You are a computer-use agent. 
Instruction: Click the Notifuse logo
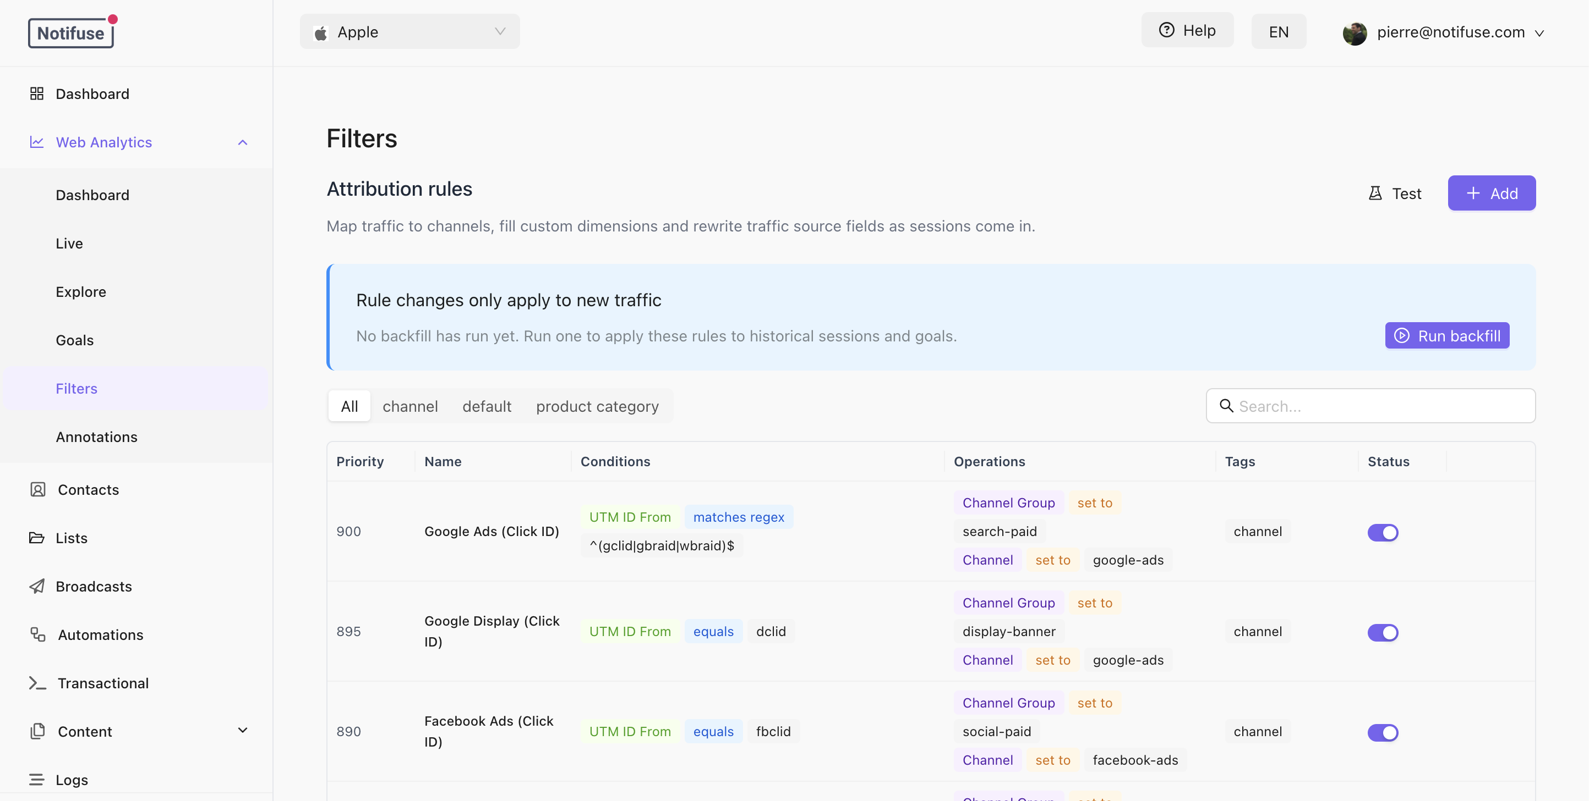coord(72,32)
